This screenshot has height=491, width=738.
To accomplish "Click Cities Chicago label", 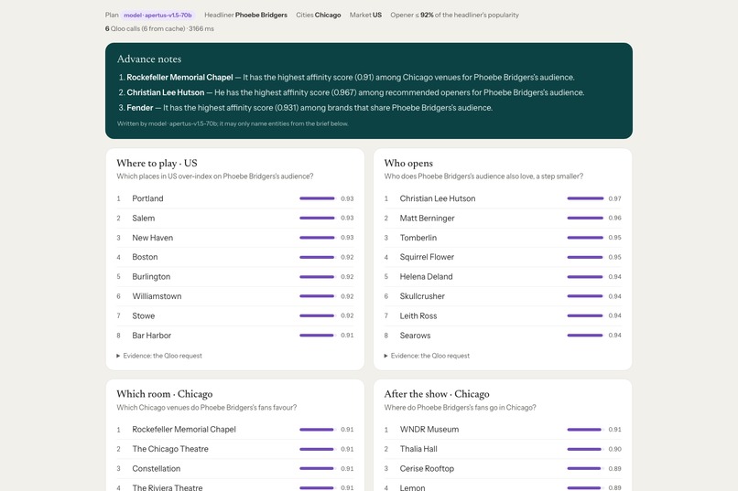I will [318, 15].
